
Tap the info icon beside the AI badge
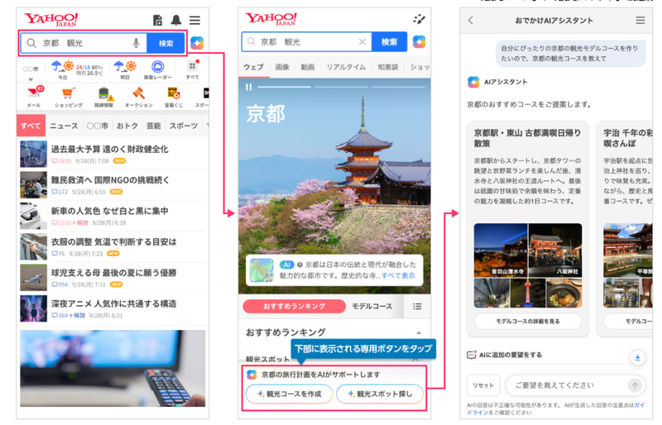click(300, 265)
